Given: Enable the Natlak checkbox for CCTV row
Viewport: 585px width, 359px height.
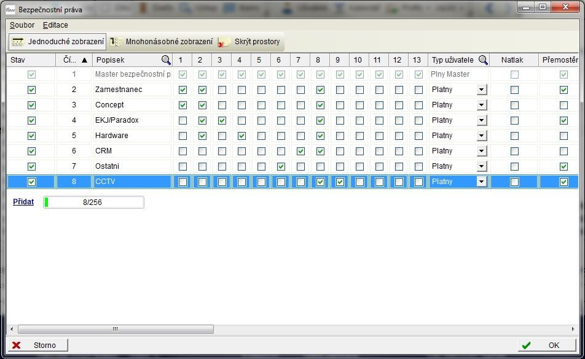Looking at the screenshot, I should [x=514, y=182].
